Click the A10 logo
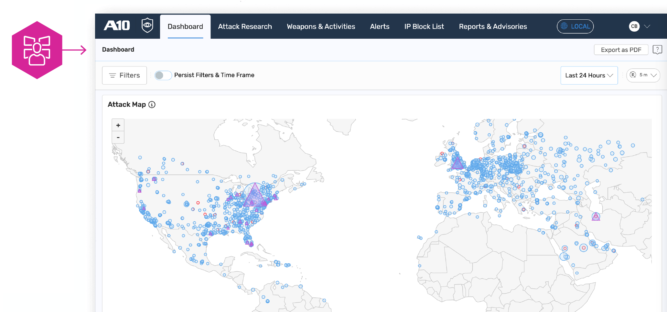Screen dimensions: 667x312 click(x=117, y=26)
